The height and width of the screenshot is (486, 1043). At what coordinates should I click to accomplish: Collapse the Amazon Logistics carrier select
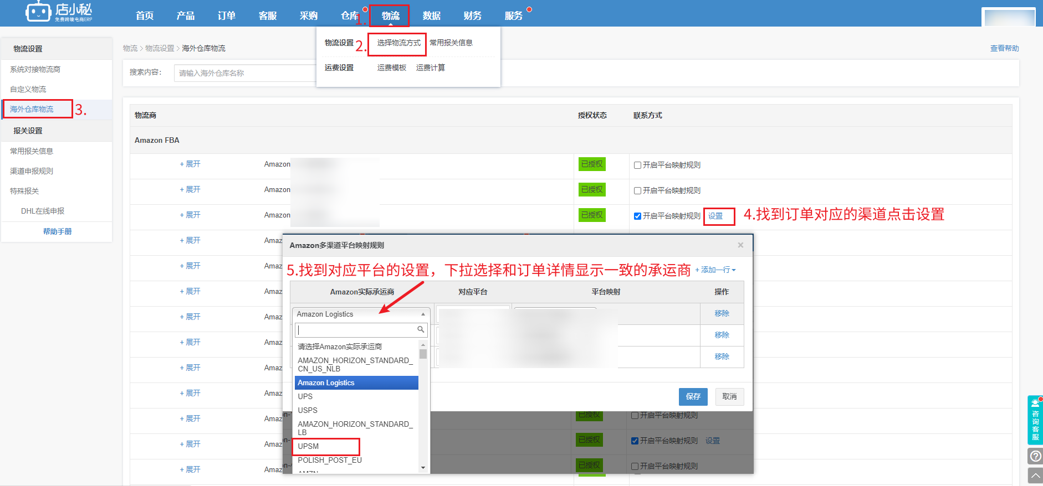tap(361, 314)
